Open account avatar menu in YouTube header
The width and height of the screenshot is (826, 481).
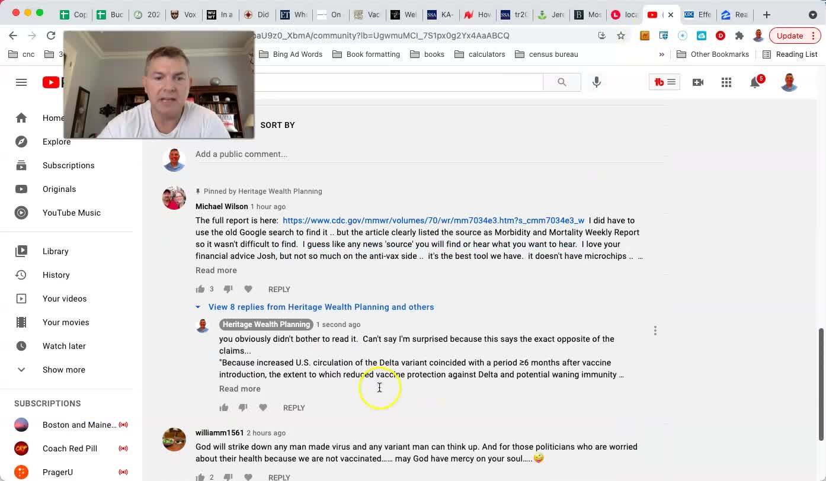pyautogui.click(x=789, y=82)
